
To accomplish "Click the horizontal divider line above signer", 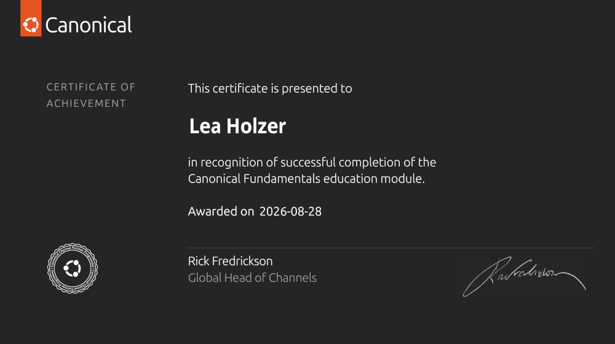I will tap(391, 248).
